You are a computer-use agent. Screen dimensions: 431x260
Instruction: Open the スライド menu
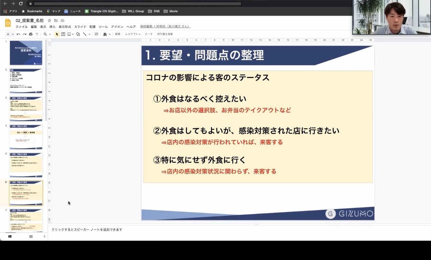(x=80, y=27)
